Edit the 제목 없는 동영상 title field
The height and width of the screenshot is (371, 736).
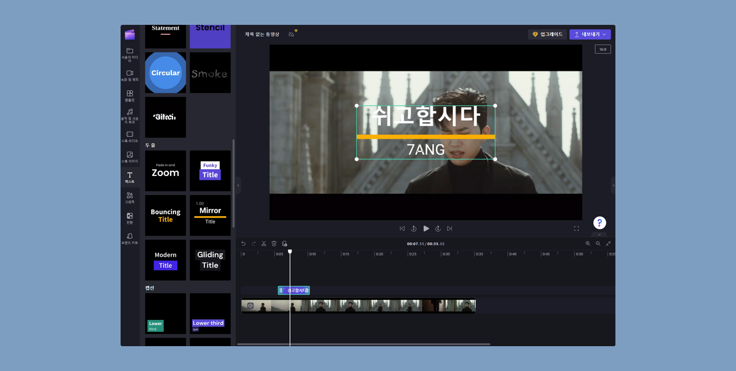[262, 34]
